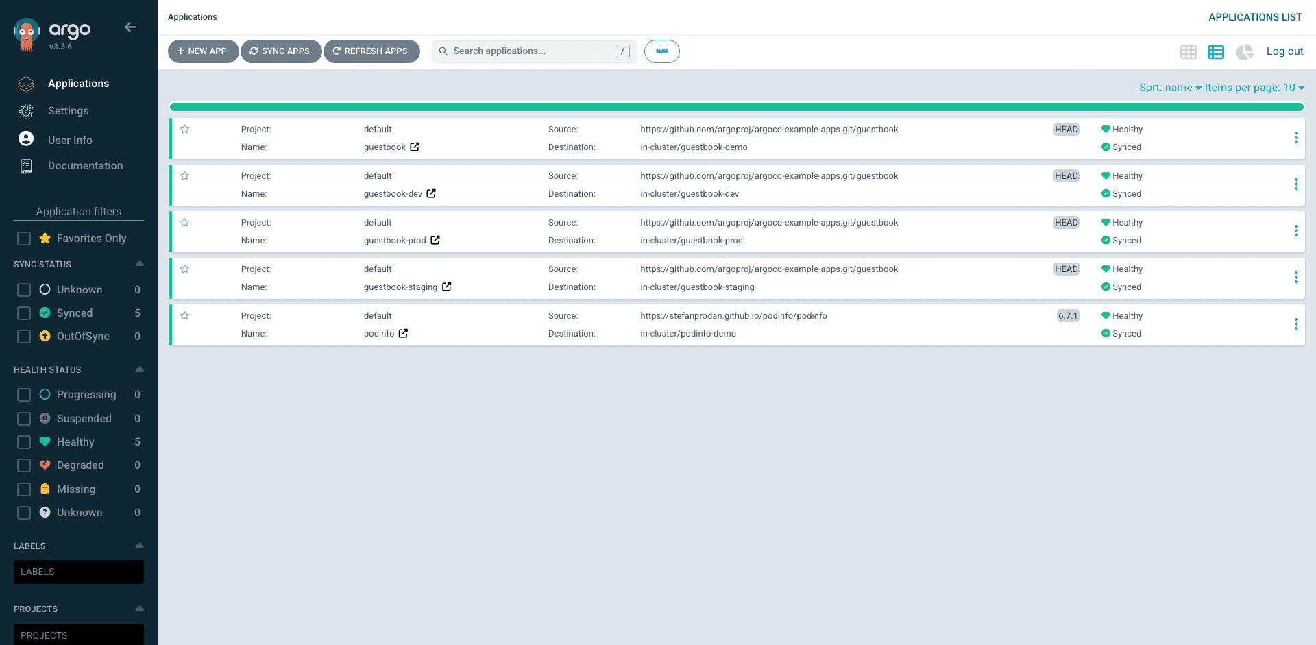The height and width of the screenshot is (645, 1316).
Task: Open the User Info sidebar section
Action: (70, 140)
